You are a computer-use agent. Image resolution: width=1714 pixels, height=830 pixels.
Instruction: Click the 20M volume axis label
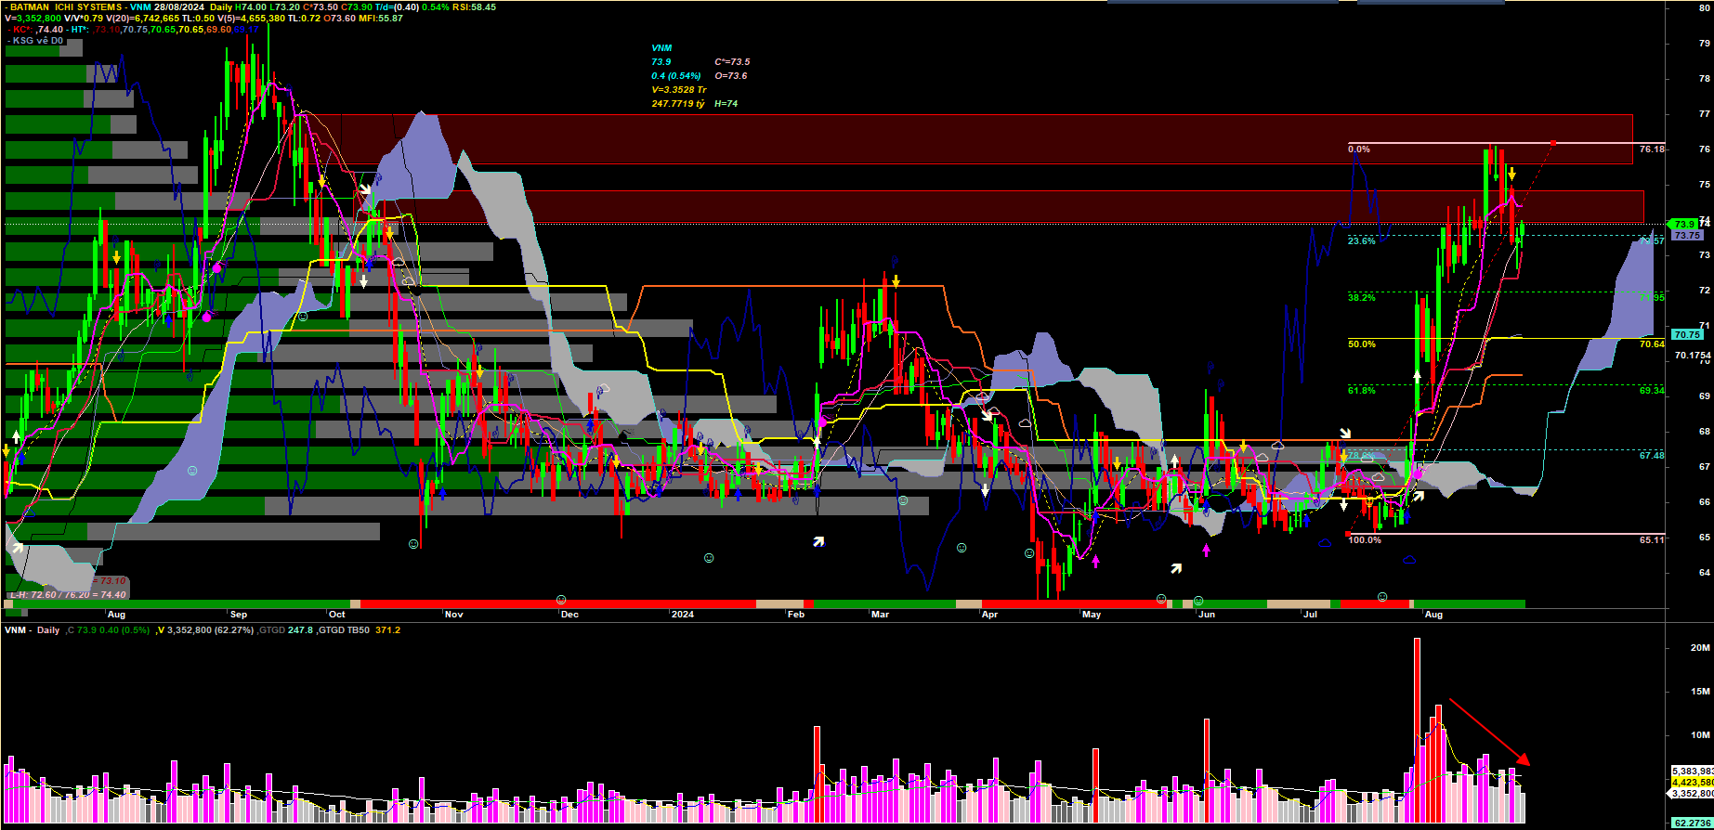click(1700, 648)
